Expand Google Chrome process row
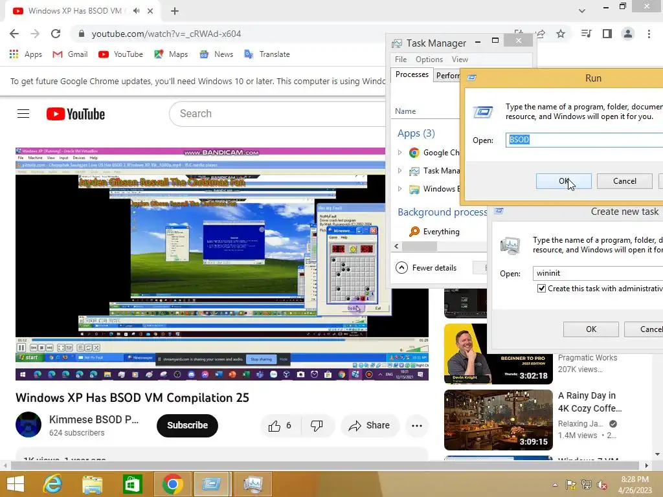Screen dimensions: 663x497 click(x=399, y=153)
